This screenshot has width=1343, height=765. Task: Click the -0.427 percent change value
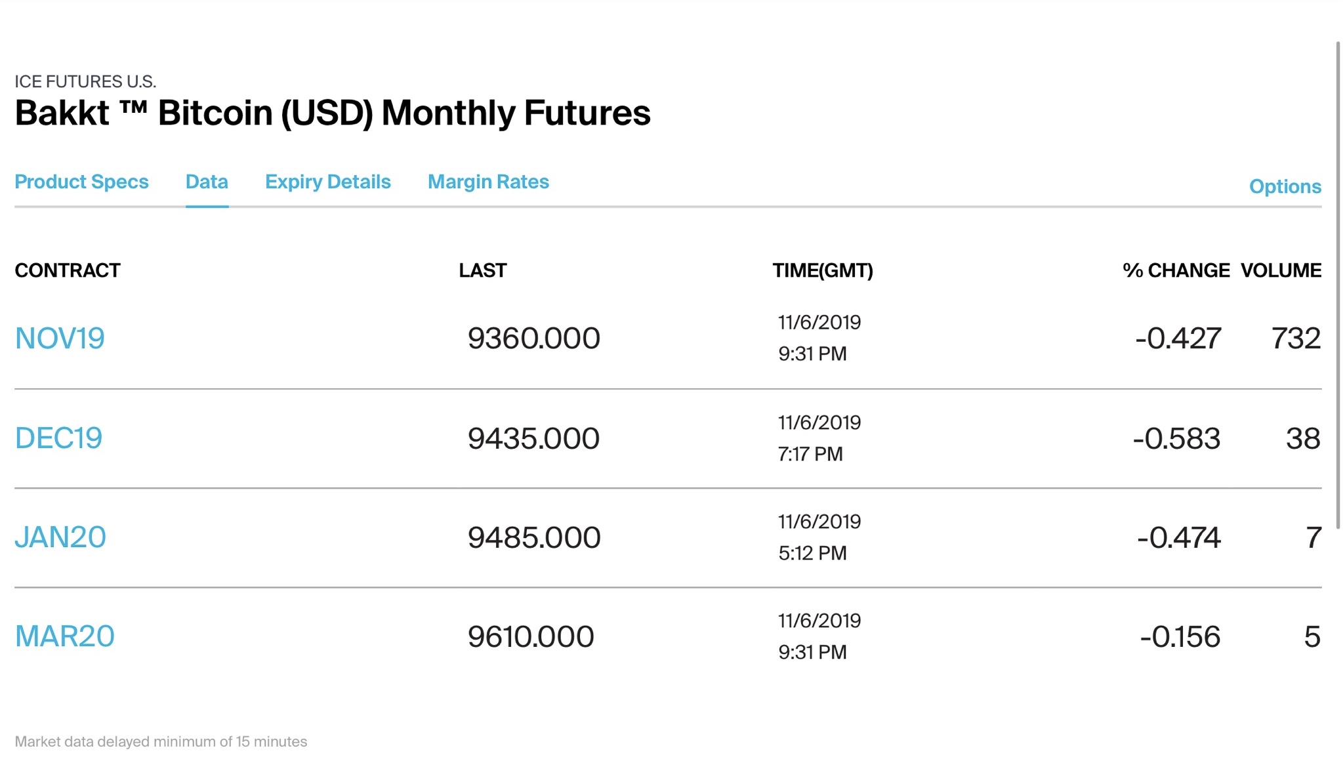click(x=1178, y=339)
